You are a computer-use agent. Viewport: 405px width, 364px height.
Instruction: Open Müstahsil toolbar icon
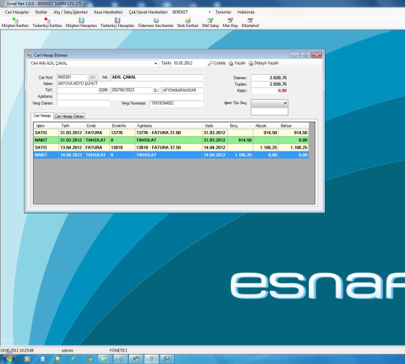click(x=250, y=23)
